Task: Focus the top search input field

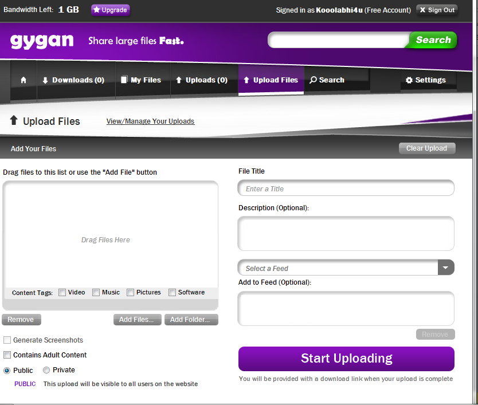Action: coord(339,40)
